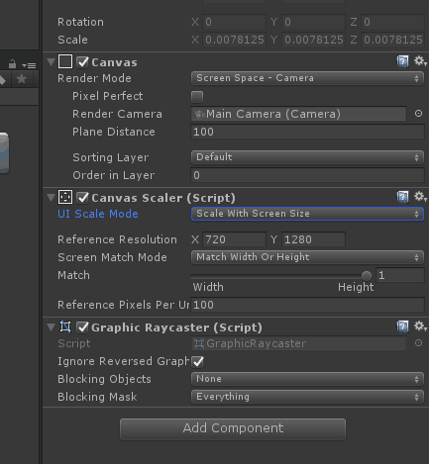Open Graphic Raycaster settings gear menu
429x464 pixels.
click(420, 326)
